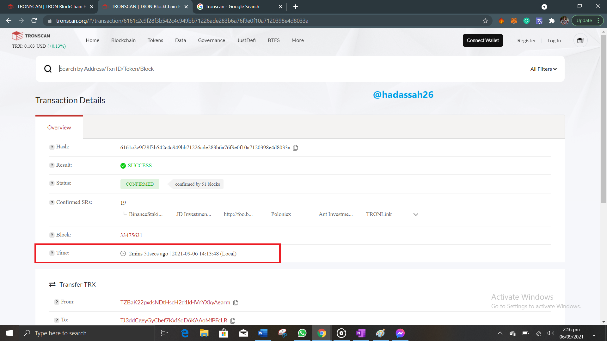Image resolution: width=607 pixels, height=341 pixels.
Task: Click the Log In link
Action: coord(554,41)
